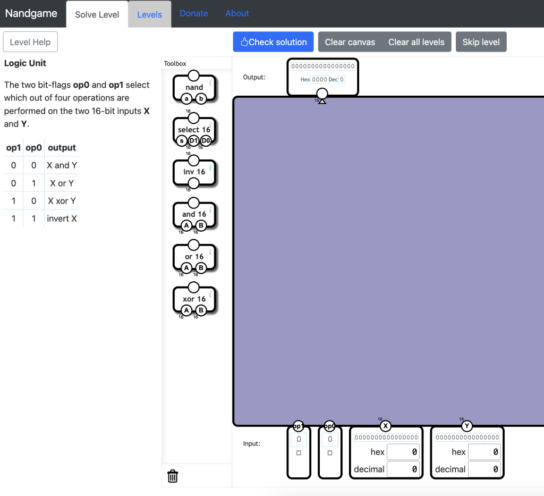Choose the xor 16 component
The height and width of the screenshot is (496, 544).
(194, 299)
